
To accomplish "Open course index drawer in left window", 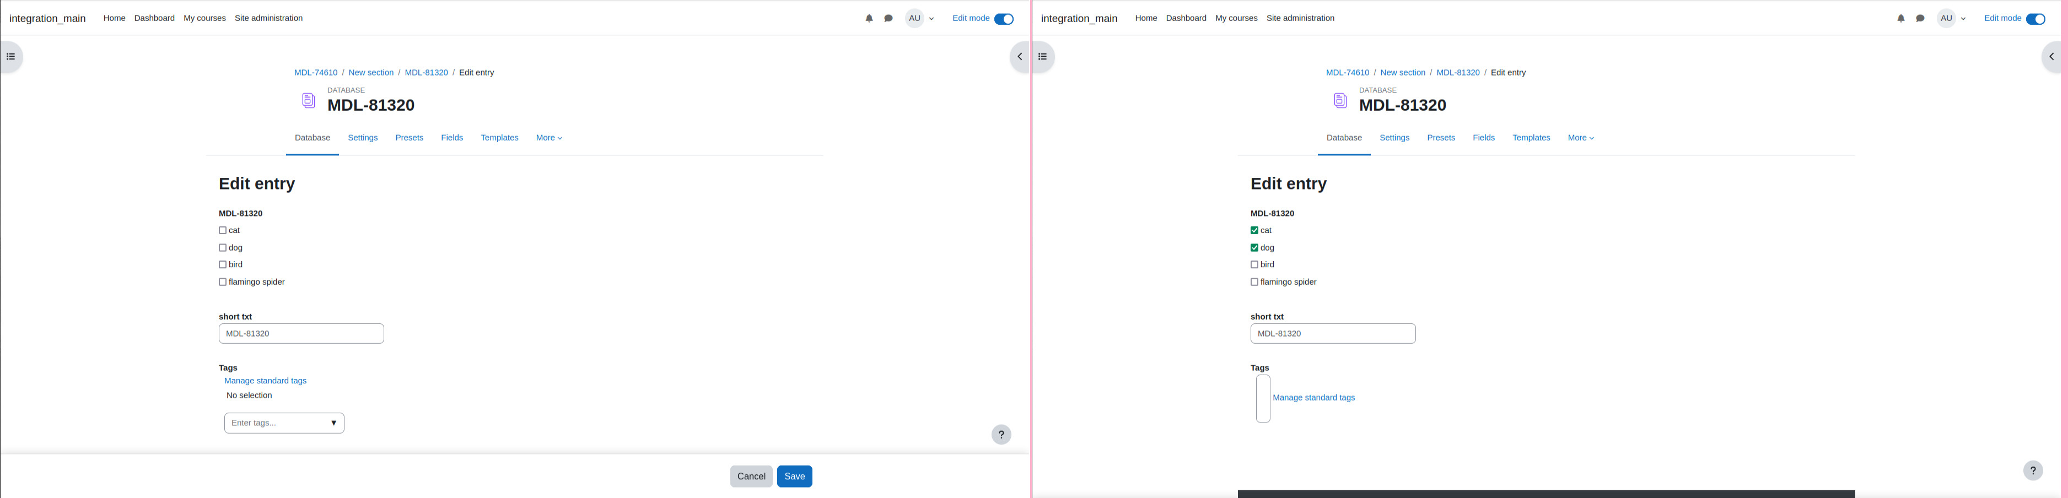I will (11, 57).
